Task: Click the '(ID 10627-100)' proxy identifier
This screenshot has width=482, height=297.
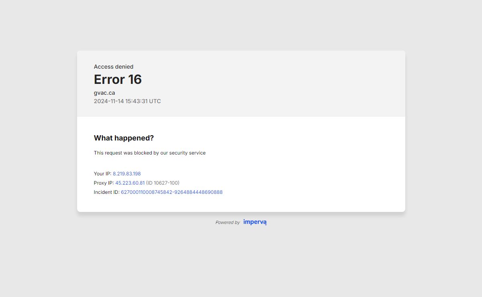Action: coord(163,183)
